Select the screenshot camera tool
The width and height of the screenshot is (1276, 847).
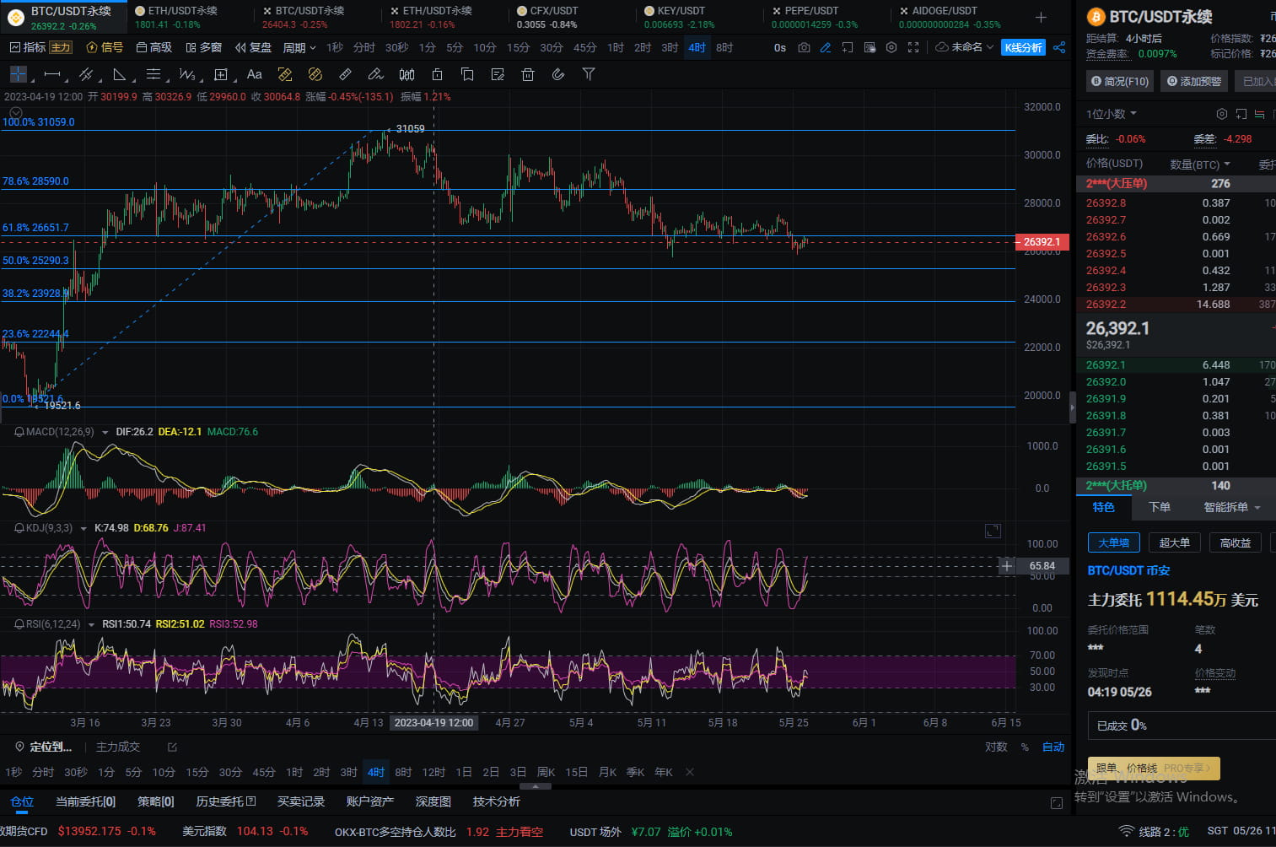(804, 47)
